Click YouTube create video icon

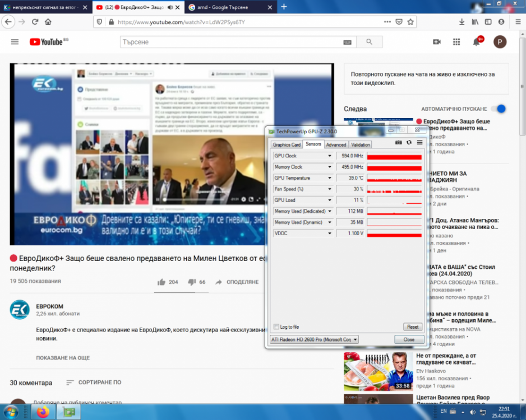(437, 42)
